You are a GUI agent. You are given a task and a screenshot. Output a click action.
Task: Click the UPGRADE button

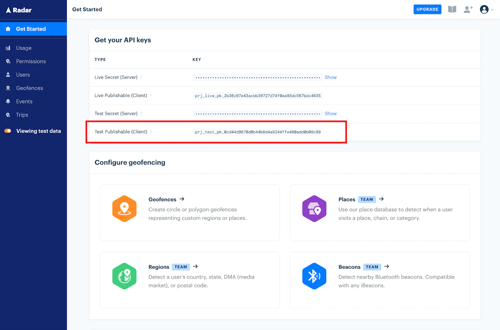tap(427, 9)
